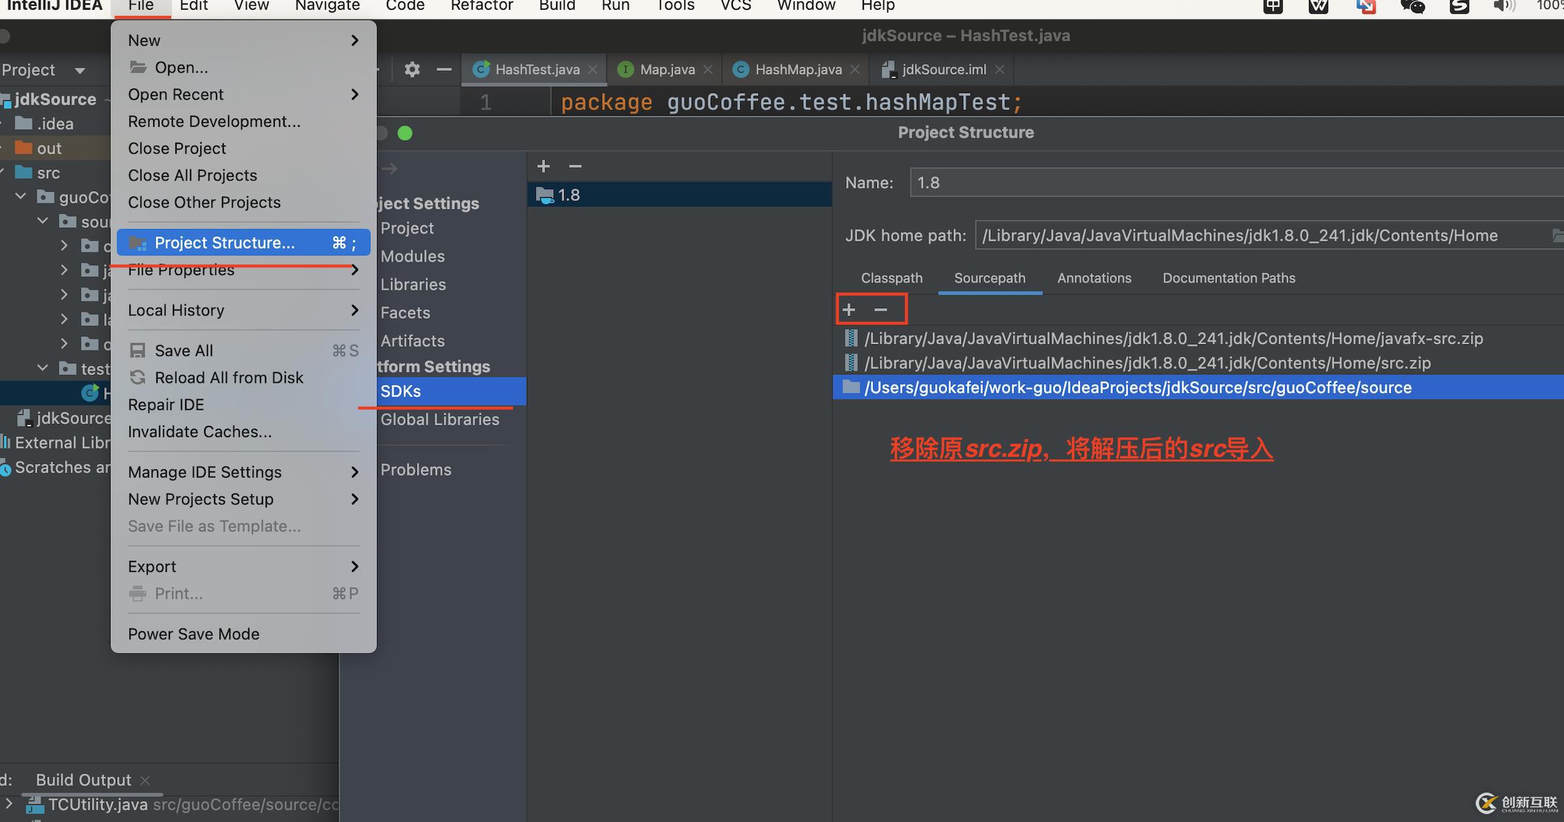Navigate forward arrow in Project Structure
This screenshot has width=1564, height=822.
coord(390,169)
